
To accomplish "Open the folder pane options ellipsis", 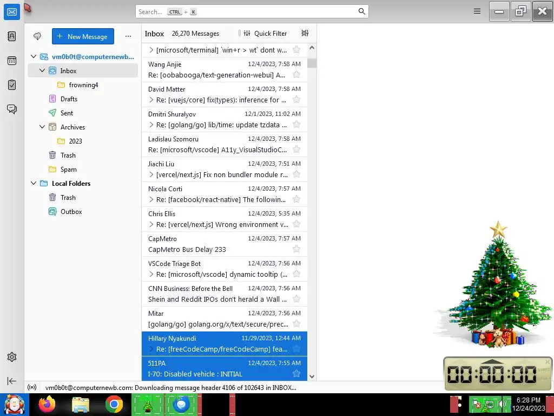I will pyautogui.click(x=128, y=36).
